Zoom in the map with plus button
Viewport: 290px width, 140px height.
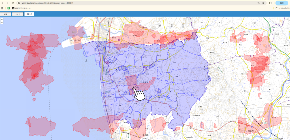(2, 20)
